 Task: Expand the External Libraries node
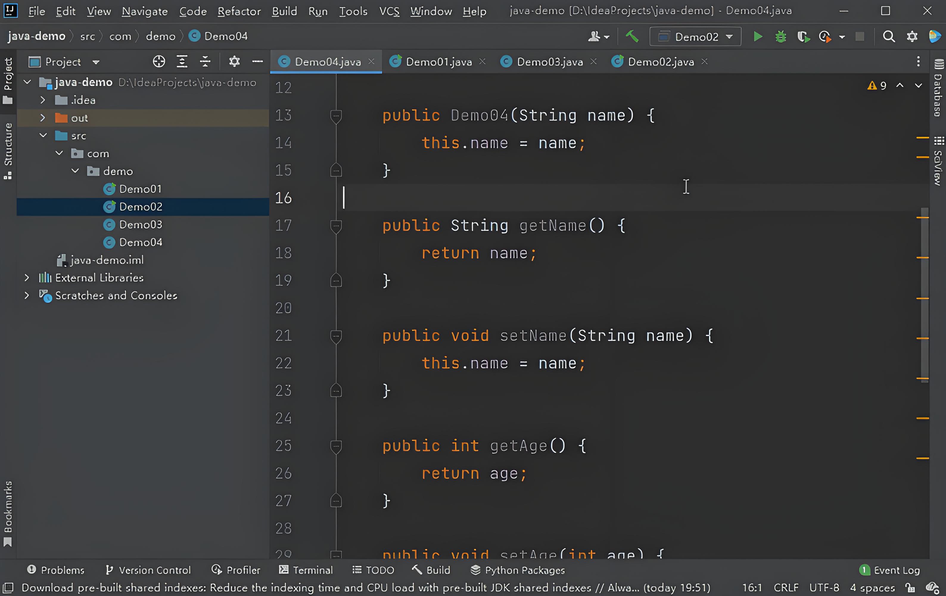click(27, 277)
